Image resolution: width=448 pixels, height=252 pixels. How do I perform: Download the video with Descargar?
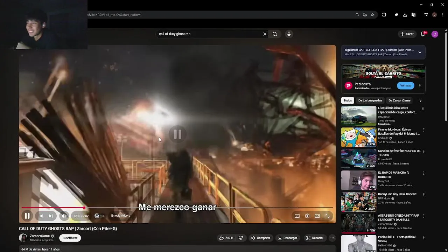(287, 238)
